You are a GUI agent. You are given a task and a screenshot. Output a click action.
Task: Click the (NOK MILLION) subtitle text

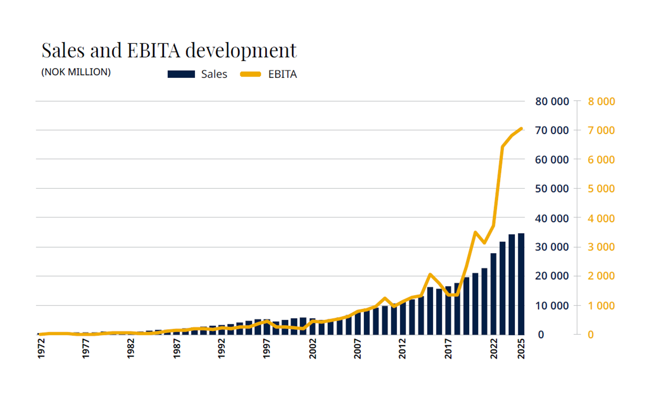[x=76, y=72]
